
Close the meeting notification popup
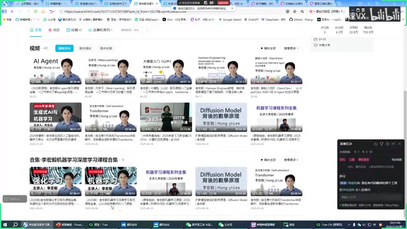point(232,8)
